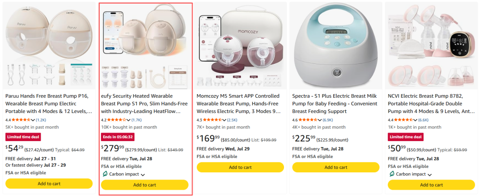The image size is (483, 196).
Task: Add the Paruu P16 pump to cart
Action: [x=49, y=183]
